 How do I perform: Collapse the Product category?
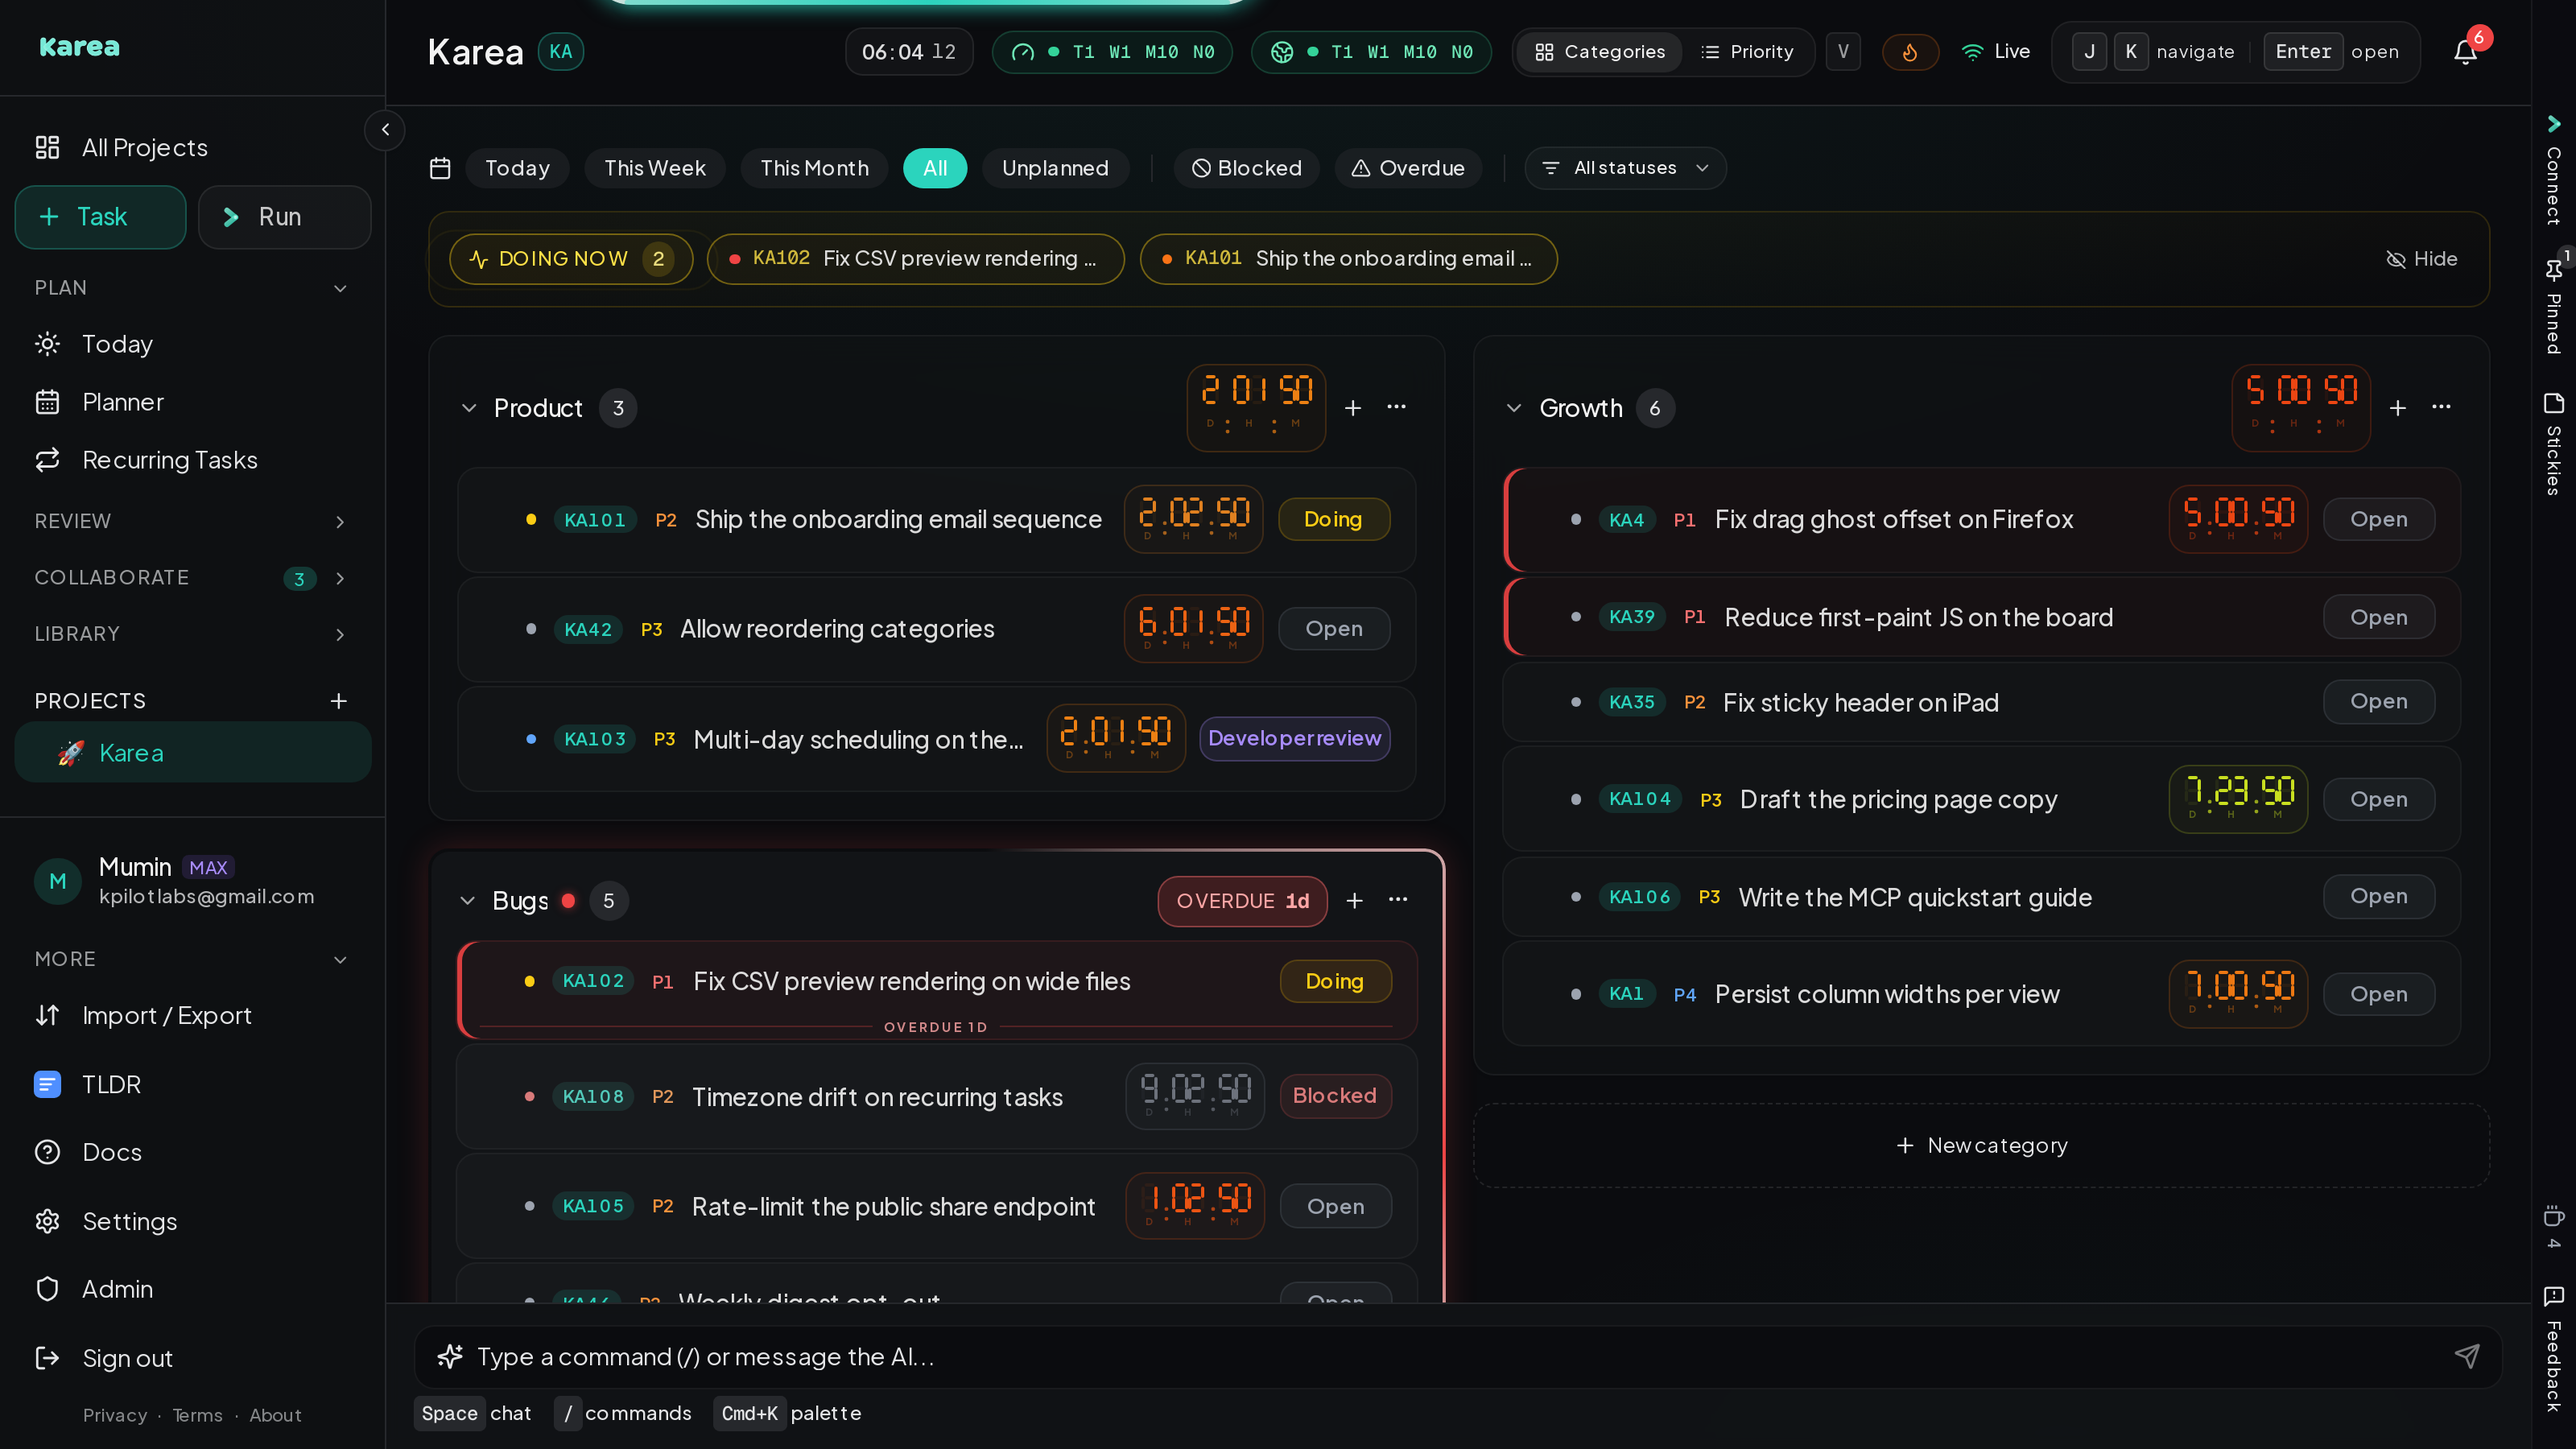[468, 408]
